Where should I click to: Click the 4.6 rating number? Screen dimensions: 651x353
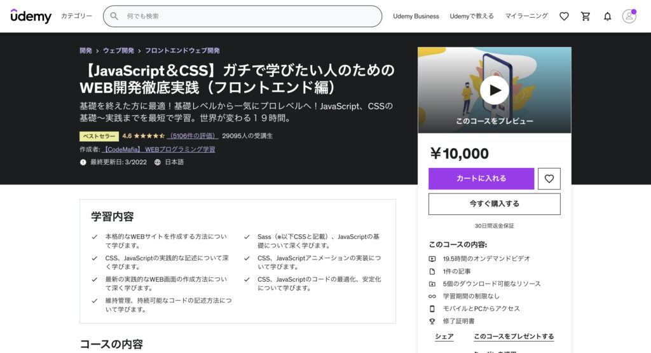point(127,136)
